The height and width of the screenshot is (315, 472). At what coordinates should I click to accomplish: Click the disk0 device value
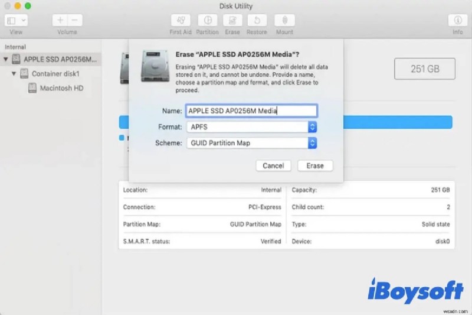pos(442,241)
